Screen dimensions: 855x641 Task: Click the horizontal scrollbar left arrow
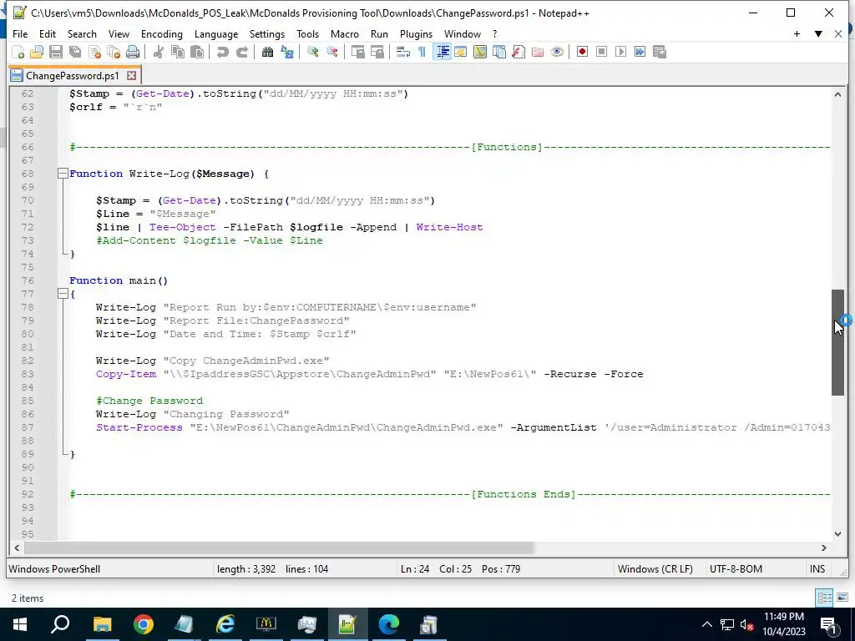tap(17, 548)
